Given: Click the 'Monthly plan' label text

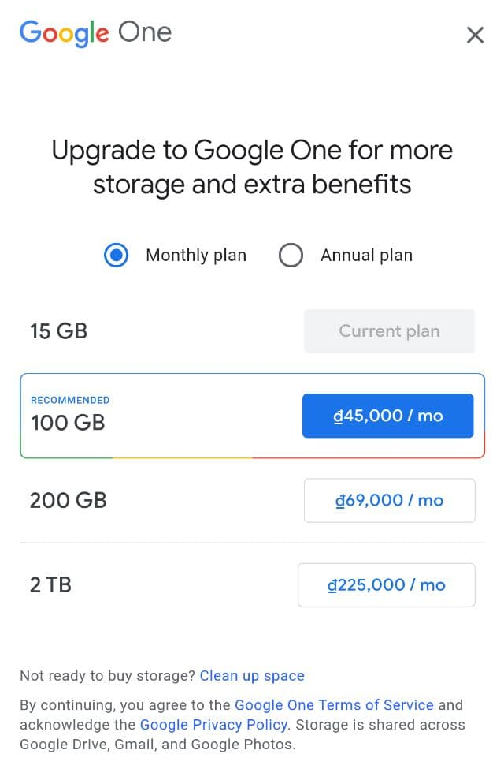Looking at the screenshot, I should coord(196,256).
